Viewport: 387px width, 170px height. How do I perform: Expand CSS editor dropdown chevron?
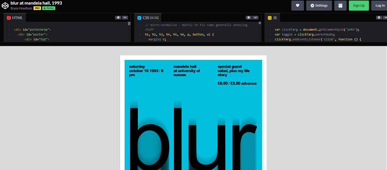[255, 17]
